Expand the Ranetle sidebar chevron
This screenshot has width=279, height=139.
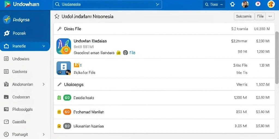tap(44, 46)
